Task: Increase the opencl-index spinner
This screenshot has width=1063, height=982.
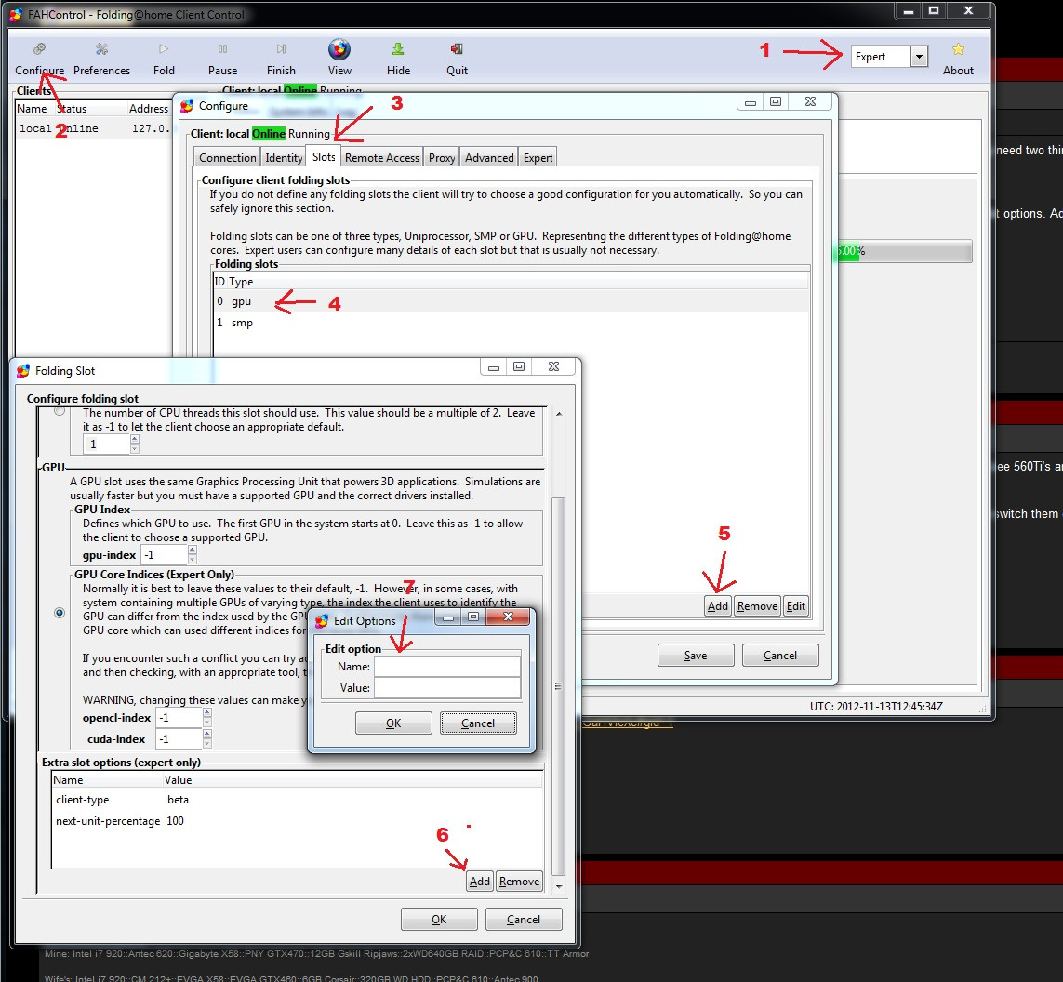Action: click(207, 713)
